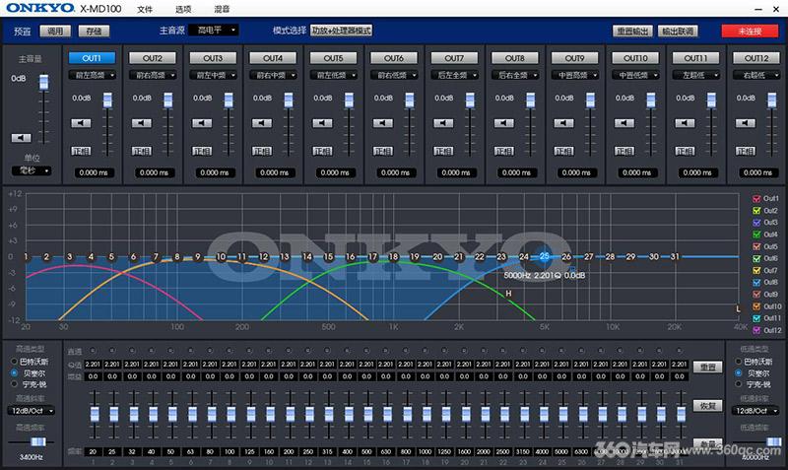Uncheck the Out1 curve visibility checkbox
The width and height of the screenshot is (788, 470).
[756, 199]
